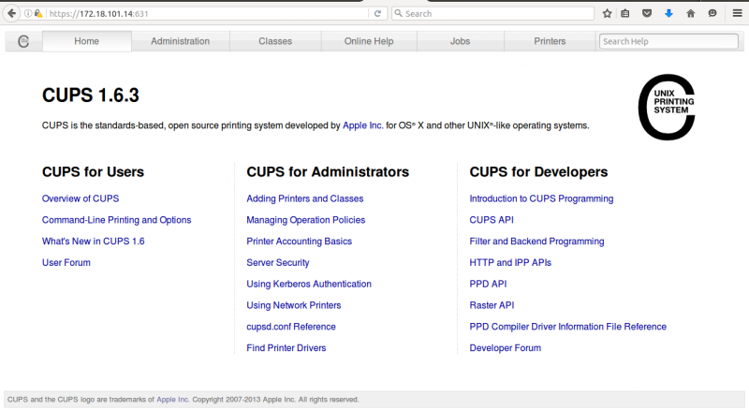
Task: Go back with the browser back arrow
Action: tap(11, 13)
